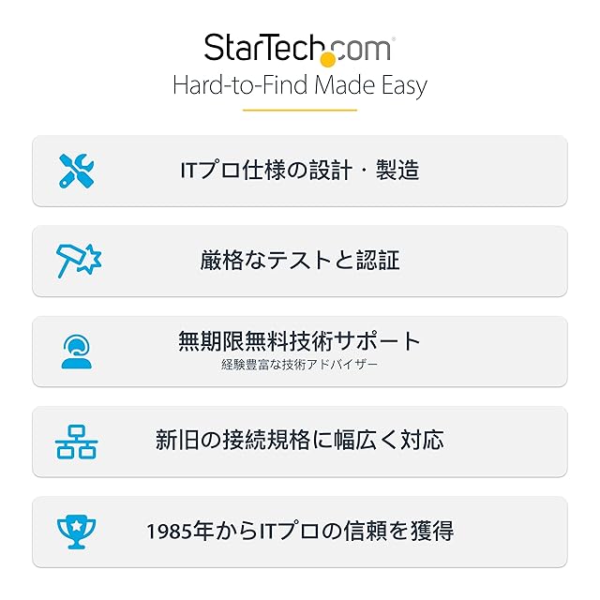The width and height of the screenshot is (600, 600).
Task: Click the trophy with star icon
Action: pyautogui.click(x=77, y=532)
